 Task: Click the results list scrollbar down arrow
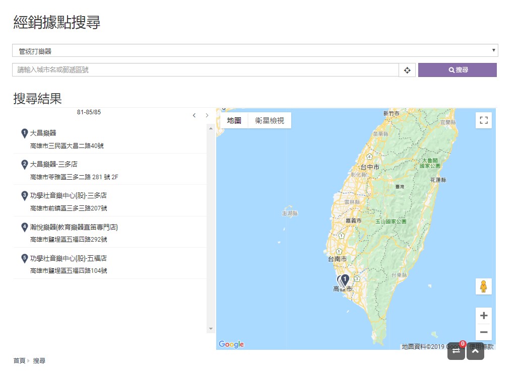[x=211, y=329]
